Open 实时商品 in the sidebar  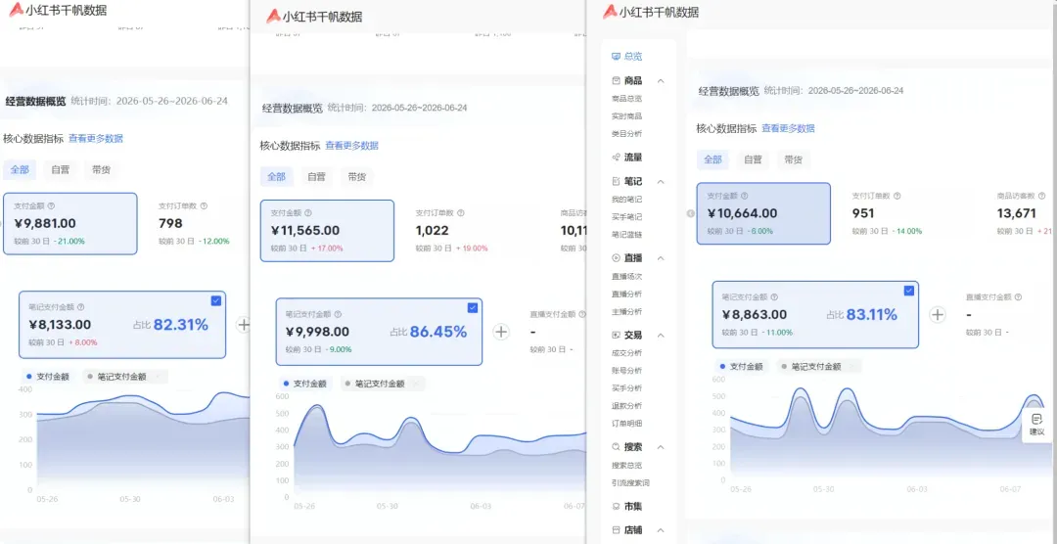pyautogui.click(x=627, y=116)
